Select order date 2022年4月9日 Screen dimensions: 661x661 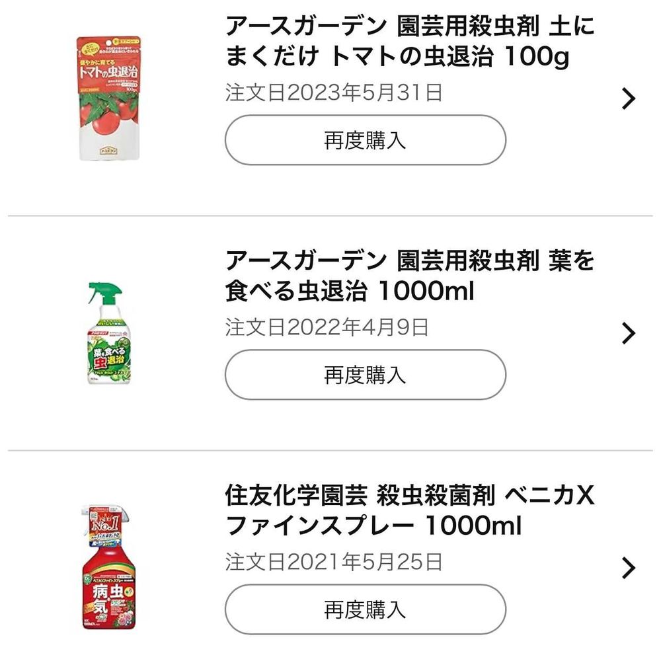327,327
